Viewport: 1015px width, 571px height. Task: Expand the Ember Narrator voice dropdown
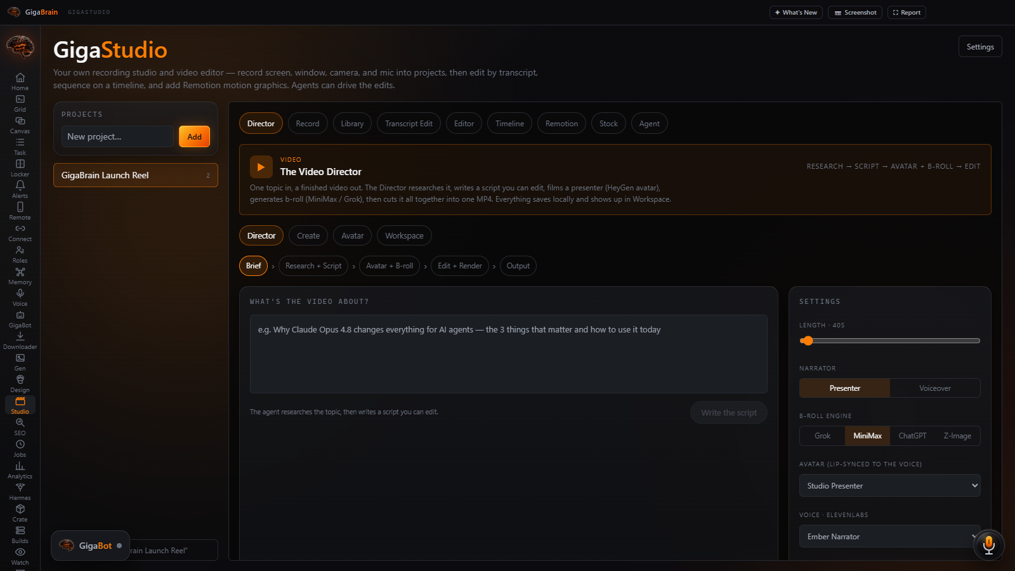tap(889, 536)
